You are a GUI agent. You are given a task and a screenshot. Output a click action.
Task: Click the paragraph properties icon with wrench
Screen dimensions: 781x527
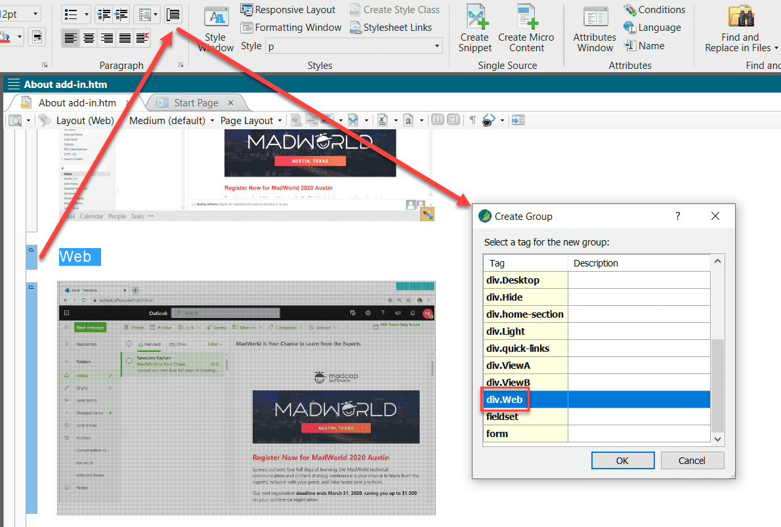click(x=145, y=14)
